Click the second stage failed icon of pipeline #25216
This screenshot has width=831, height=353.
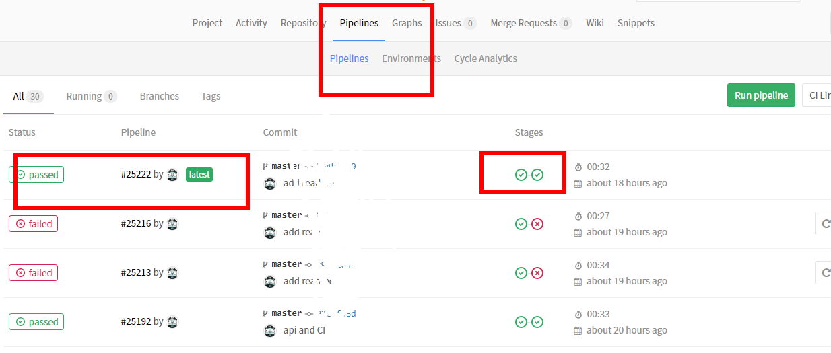(x=537, y=224)
